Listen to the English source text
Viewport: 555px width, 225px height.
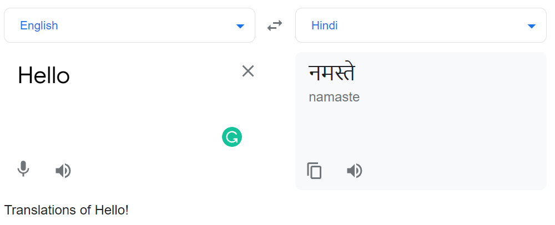63,171
